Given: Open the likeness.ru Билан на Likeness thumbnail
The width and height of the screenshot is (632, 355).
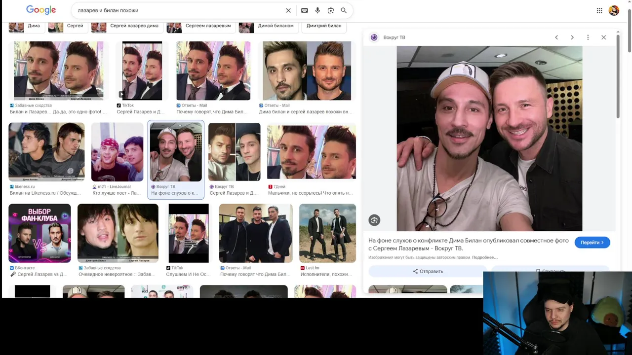Looking at the screenshot, I should (x=46, y=152).
